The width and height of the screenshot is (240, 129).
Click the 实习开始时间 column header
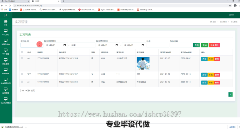[165, 52]
